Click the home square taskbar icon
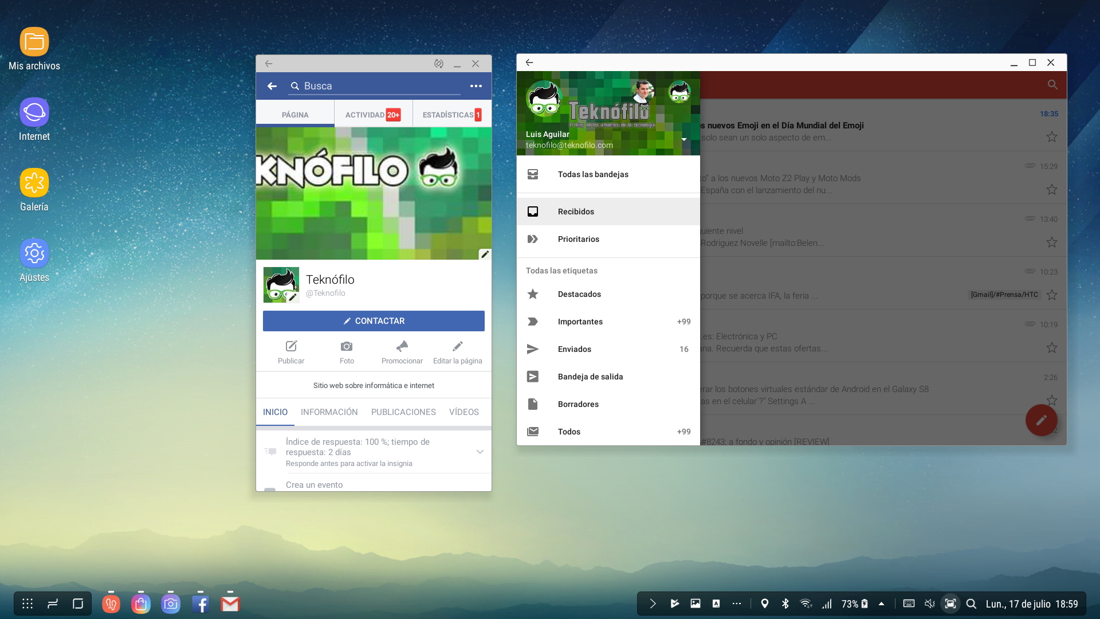1100x619 pixels. [78, 604]
